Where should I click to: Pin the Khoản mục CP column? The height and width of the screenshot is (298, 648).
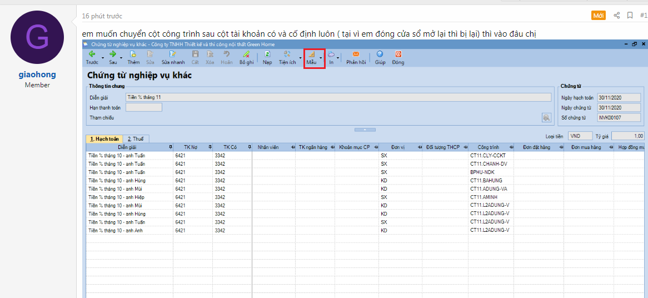point(376,147)
